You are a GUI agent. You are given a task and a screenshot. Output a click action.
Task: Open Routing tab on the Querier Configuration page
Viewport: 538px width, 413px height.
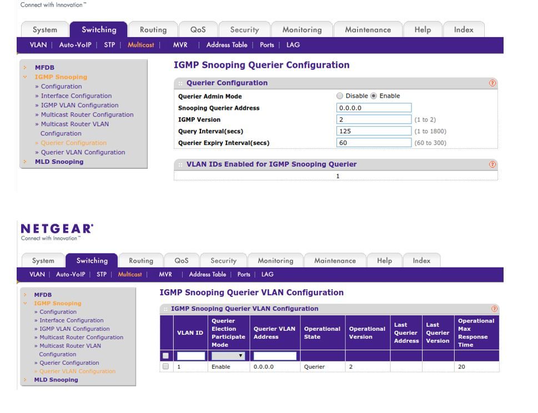click(153, 30)
